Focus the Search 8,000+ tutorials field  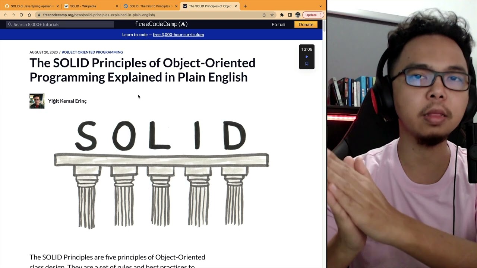(60, 25)
